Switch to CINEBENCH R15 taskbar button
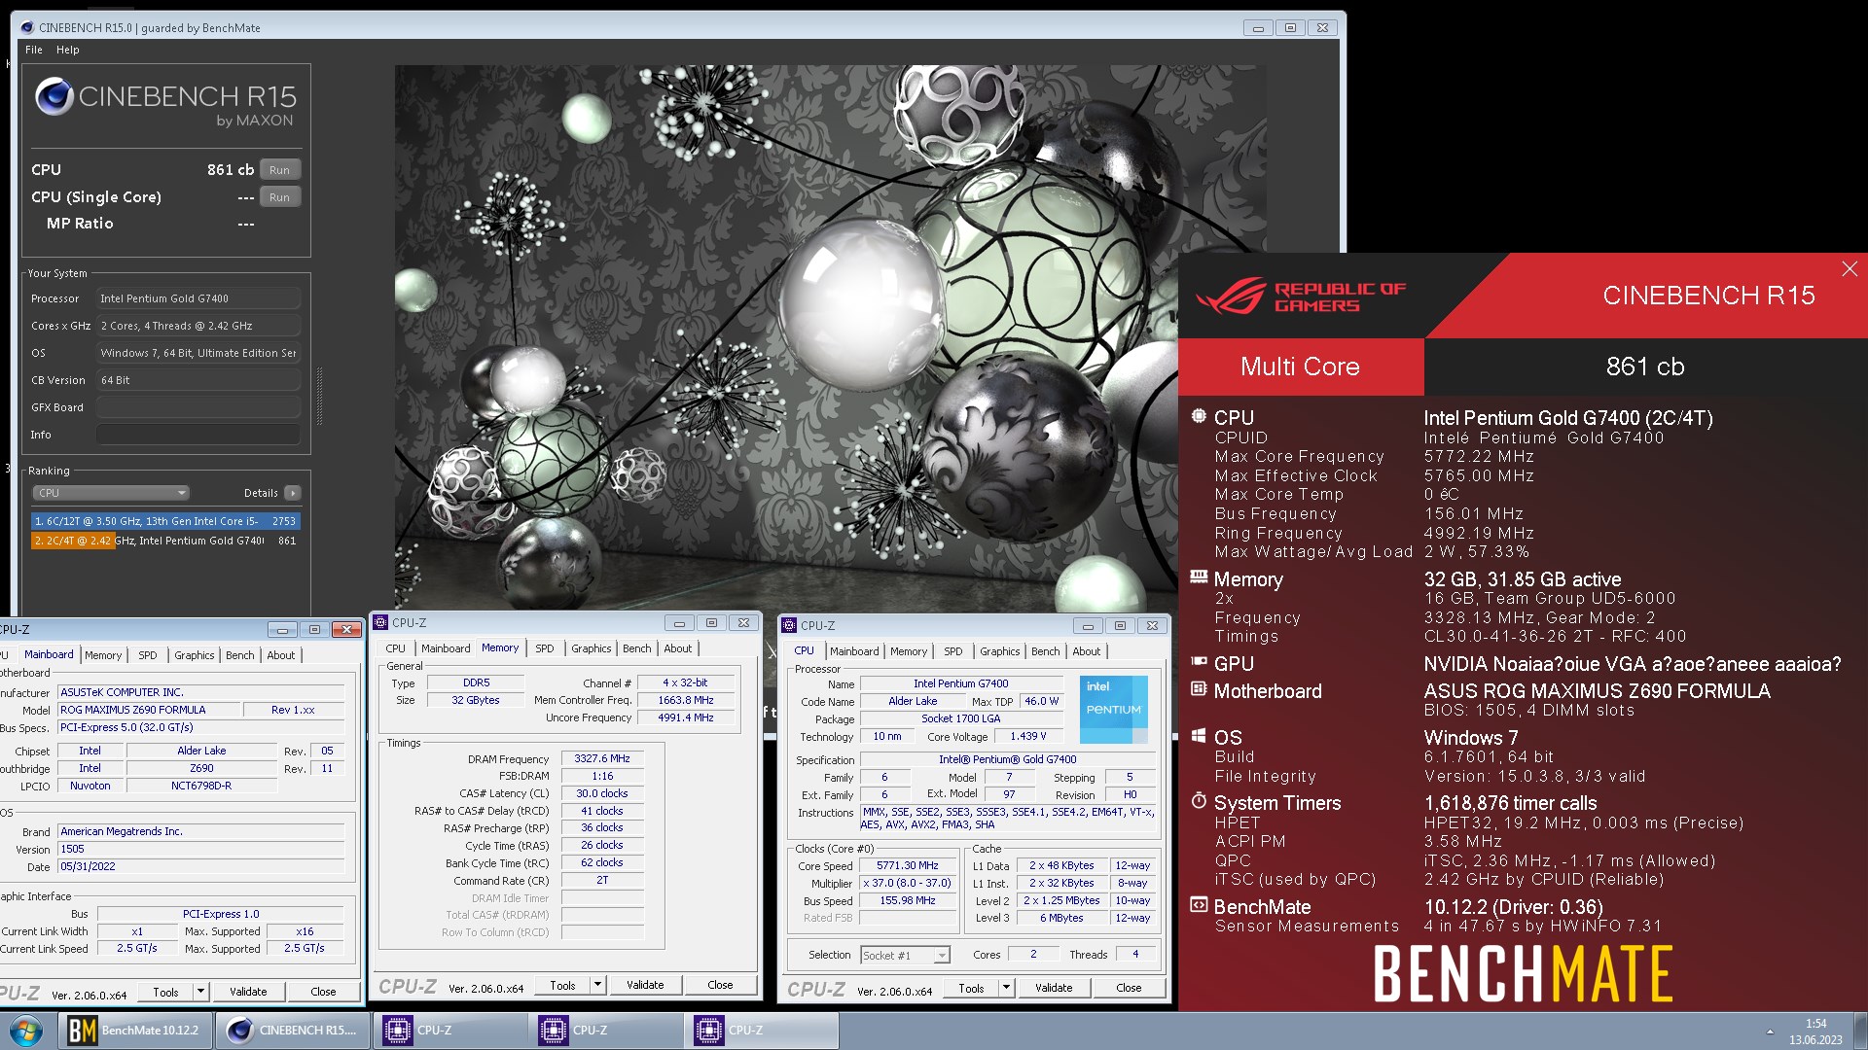The height and width of the screenshot is (1050, 1868). coord(293,1031)
